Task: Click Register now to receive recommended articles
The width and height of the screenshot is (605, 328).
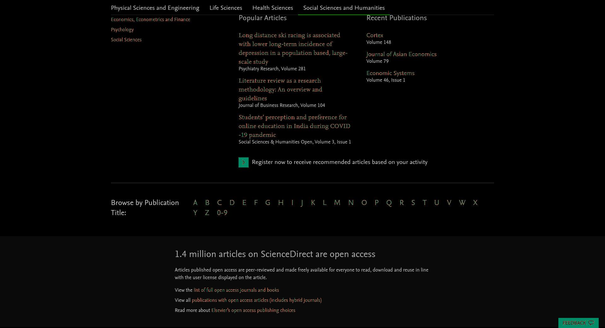Action: (x=340, y=162)
